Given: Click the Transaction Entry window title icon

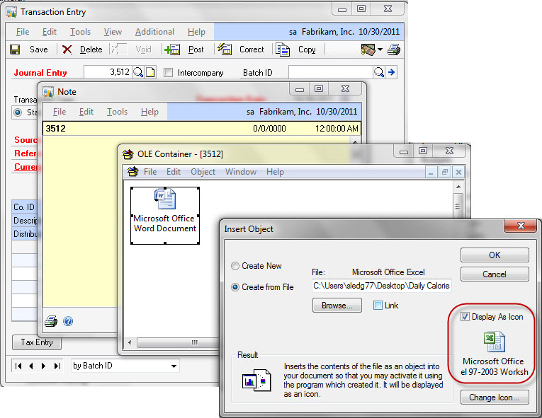Looking at the screenshot, I should coord(11,13).
